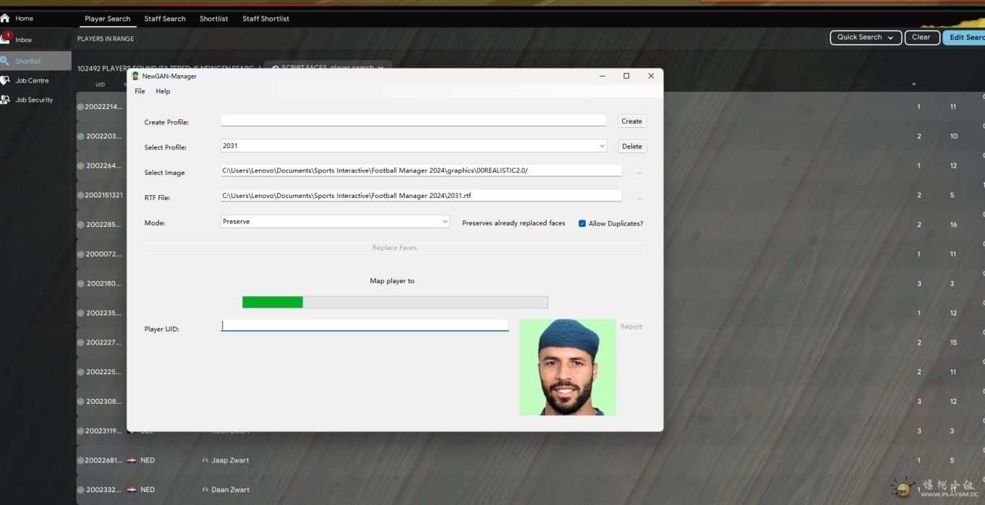Switch to the Staff Search tab
This screenshot has width=985, height=505.
coord(165,19)
